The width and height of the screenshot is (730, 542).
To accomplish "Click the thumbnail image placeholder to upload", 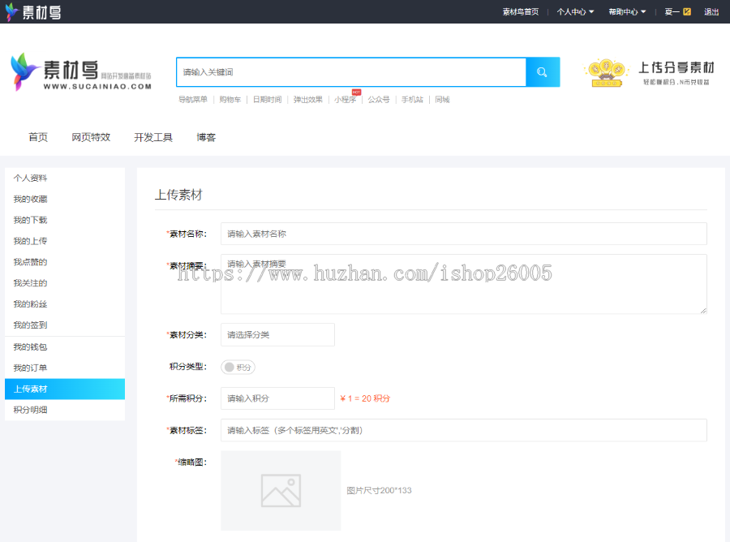I will pyautogui.click(x=281, y=490).
